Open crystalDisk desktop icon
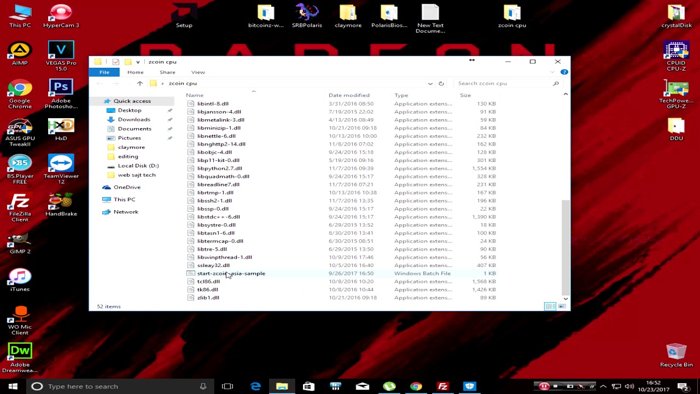This screenshot has height=394, width=700. 676,16
